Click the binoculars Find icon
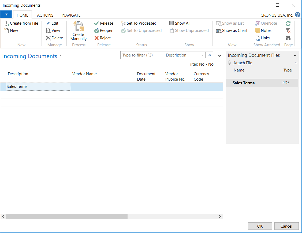The width and height of the screenshot is (302, 233). click(288, 38)
